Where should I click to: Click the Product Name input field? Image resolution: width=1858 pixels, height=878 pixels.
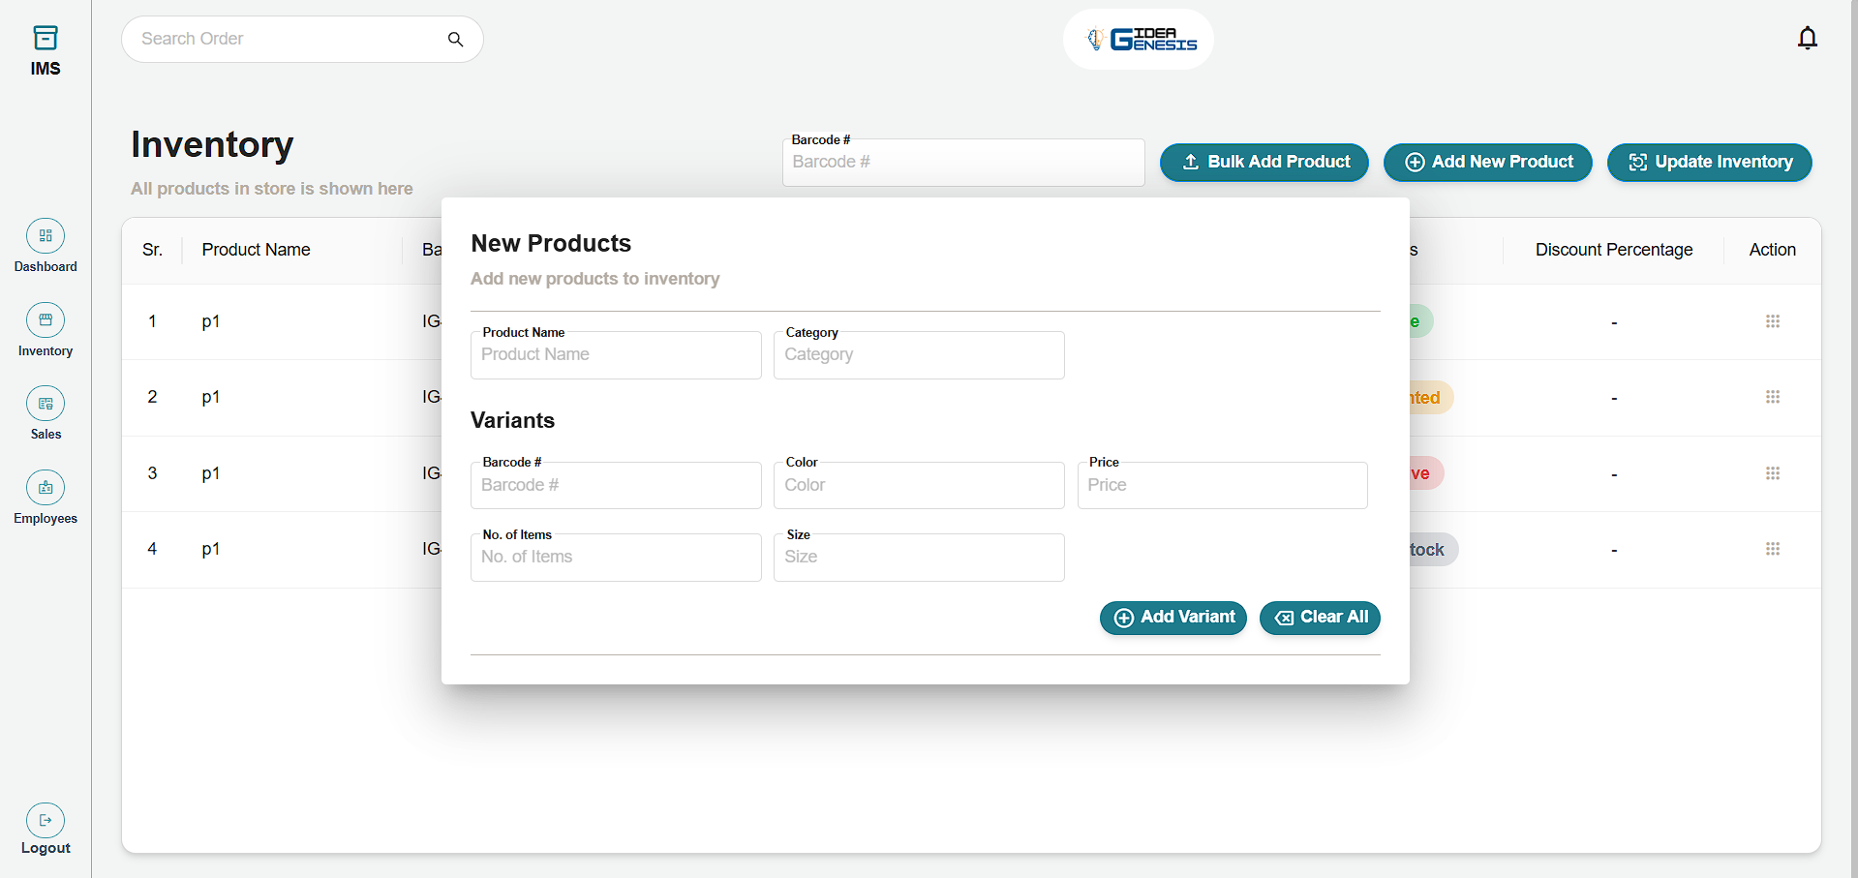[x=615, y=354]
